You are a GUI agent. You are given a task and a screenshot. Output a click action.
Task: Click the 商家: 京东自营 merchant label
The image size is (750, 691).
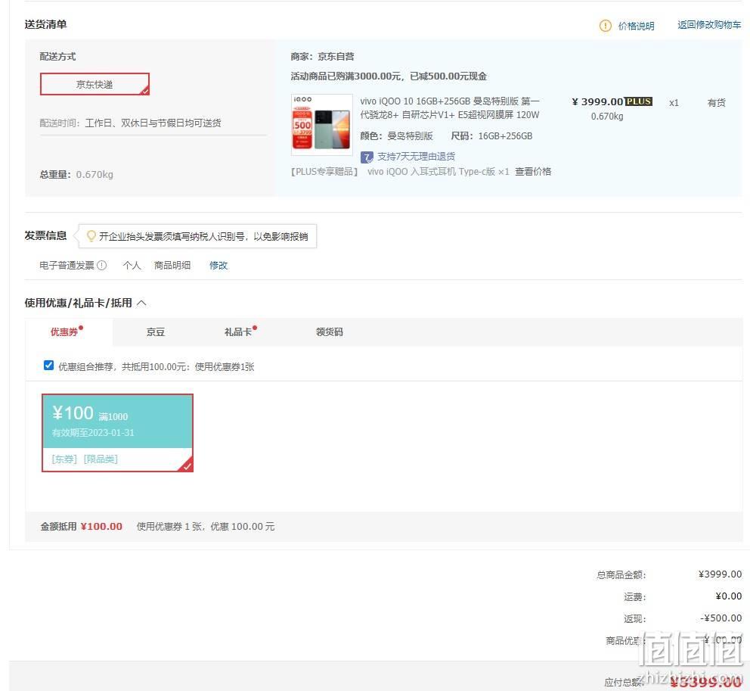click(x=322, y=57)
